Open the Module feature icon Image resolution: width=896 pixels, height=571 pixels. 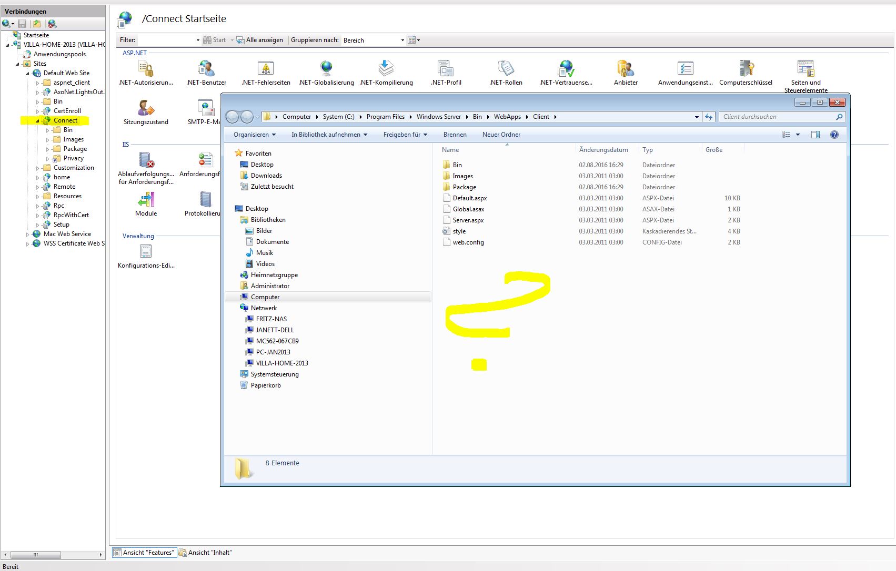coord(146,200)
